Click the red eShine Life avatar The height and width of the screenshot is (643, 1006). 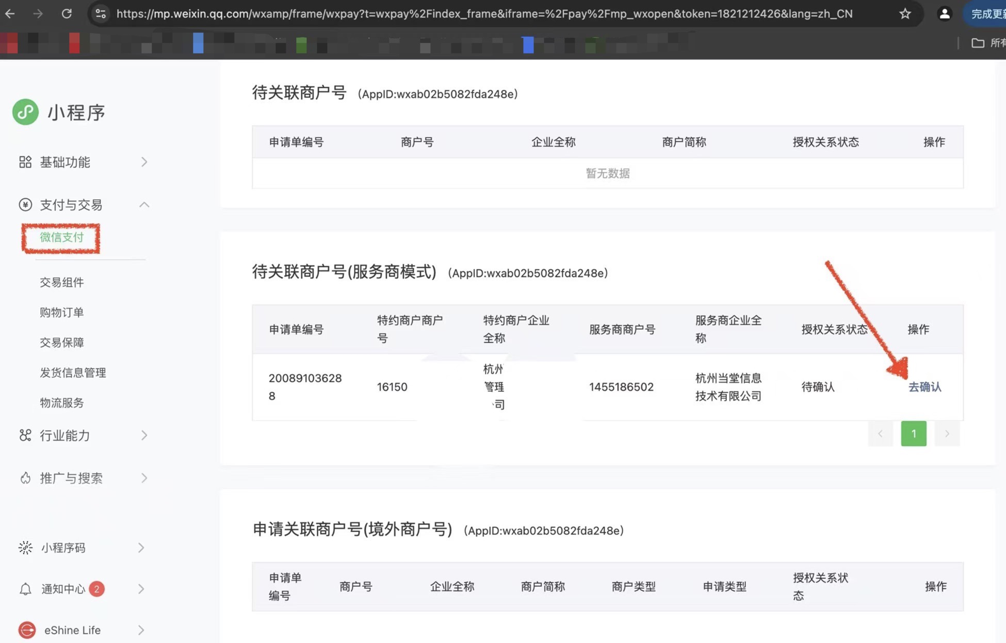point(27,630)
